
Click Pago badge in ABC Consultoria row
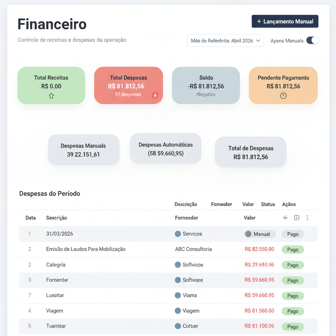pyautogui.click(x=293, y=249)
